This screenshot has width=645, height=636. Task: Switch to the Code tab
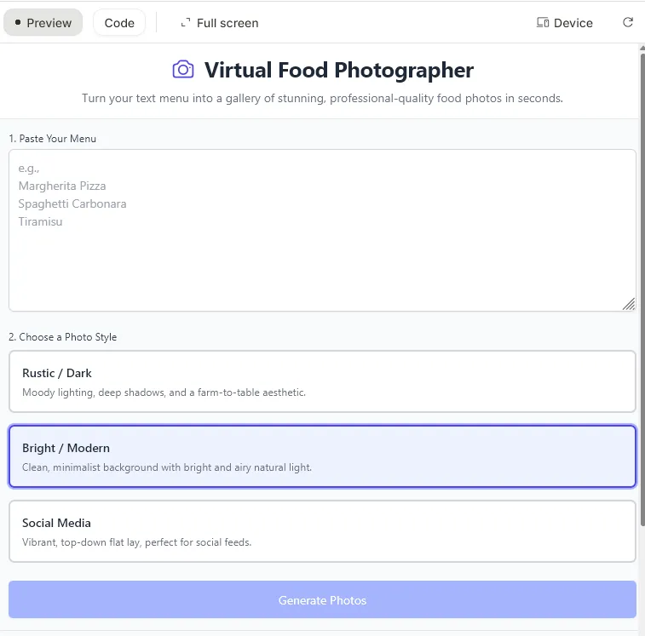[x=119, y=23]
